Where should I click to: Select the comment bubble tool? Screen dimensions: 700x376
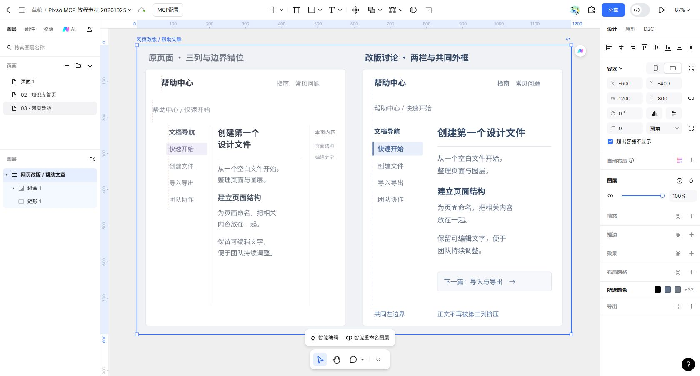coord(353,359)
